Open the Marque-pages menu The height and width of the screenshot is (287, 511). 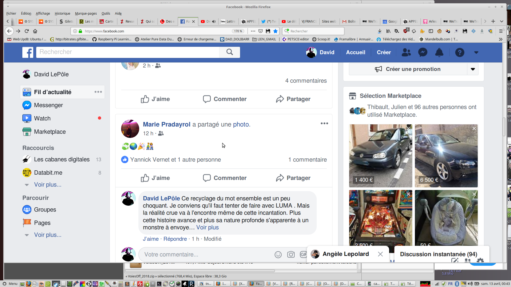point(86,13)
